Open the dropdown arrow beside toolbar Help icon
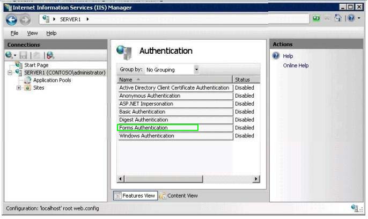Screen dimensions: 368x219 click(x=359, y=18)
